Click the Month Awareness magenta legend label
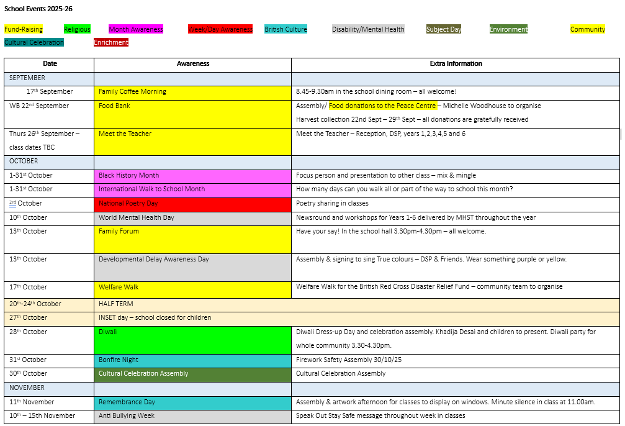The width and height of the screenshot is (625, 426). tap(136, 29)
